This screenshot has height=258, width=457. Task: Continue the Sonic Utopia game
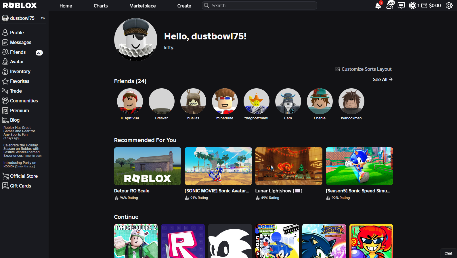click(x=277, y=241)
